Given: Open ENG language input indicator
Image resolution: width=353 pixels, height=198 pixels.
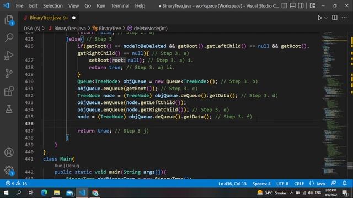Looking at the screenshot, I should pyautogui.click(x=318, y=193).
